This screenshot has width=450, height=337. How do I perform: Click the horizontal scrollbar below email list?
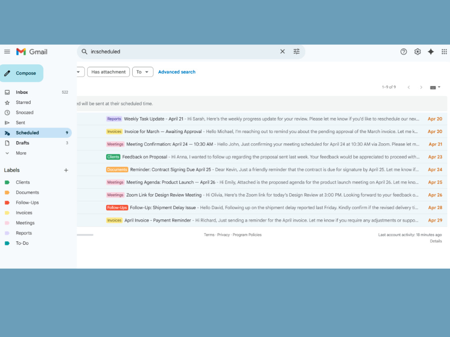tap(85, 235)
